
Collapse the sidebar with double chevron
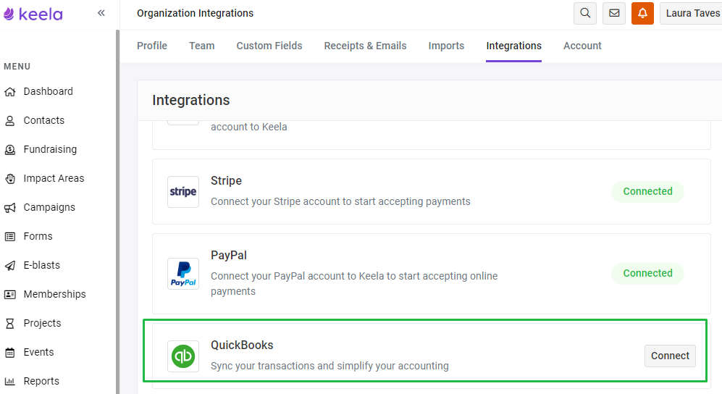101,13
